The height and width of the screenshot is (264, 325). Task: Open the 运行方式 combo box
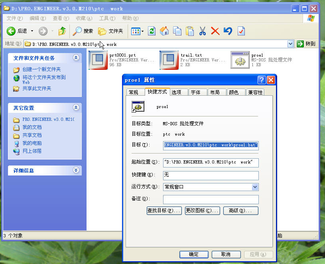(x=211, y=187)
